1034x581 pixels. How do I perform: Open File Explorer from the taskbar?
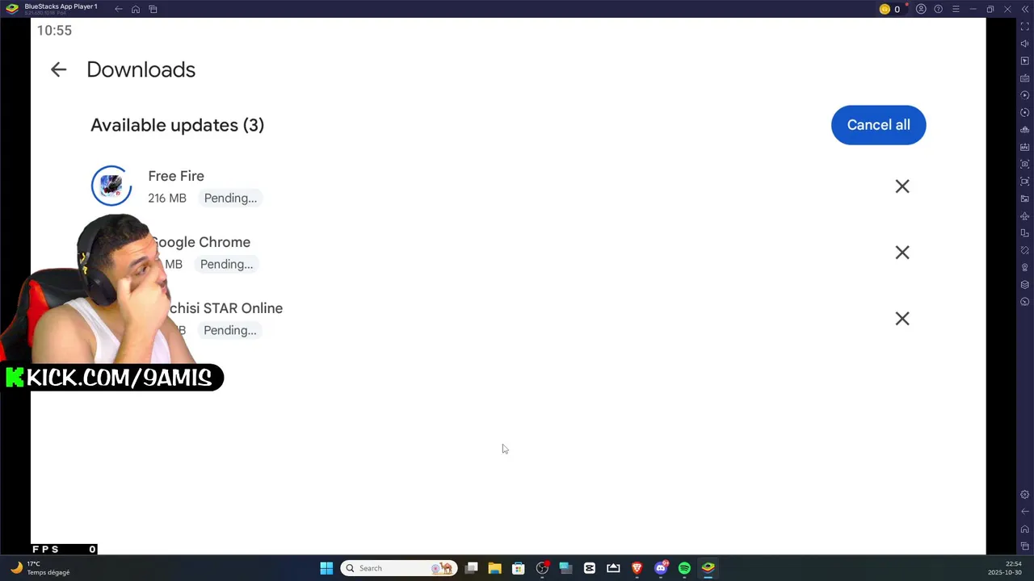[494, 568]
